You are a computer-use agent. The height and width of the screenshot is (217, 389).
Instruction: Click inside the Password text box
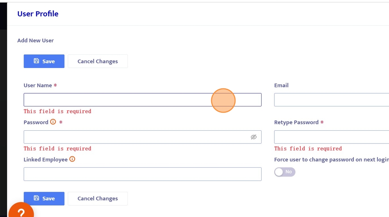[x=135, y=137]
